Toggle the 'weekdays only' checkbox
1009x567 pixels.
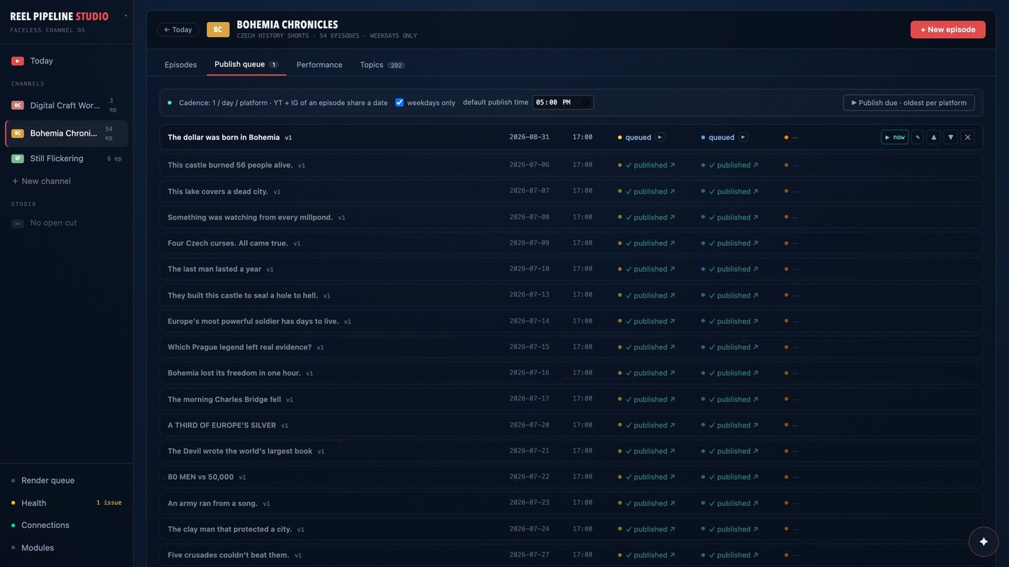pos(399,103)
